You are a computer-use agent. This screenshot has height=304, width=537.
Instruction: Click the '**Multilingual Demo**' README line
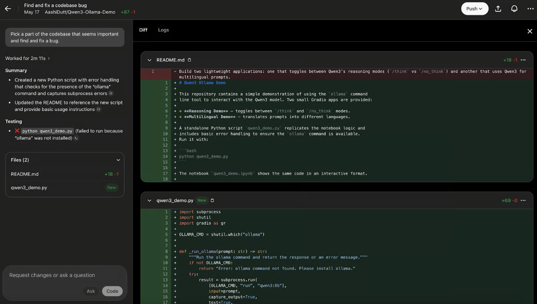(265, 117)
